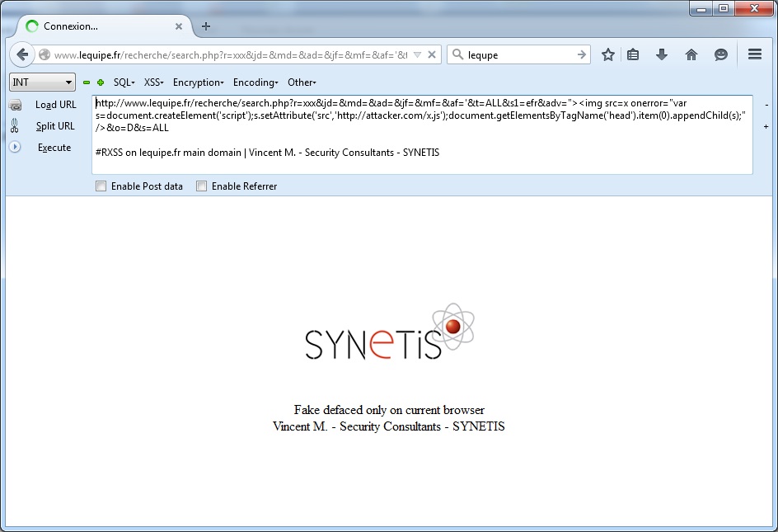The width and height of the screenshot is (778, 532).
Task: Open the XSS menu
Action: pos(154,82)
